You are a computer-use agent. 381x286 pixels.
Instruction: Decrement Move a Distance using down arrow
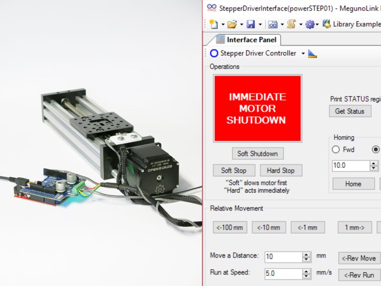306,259
